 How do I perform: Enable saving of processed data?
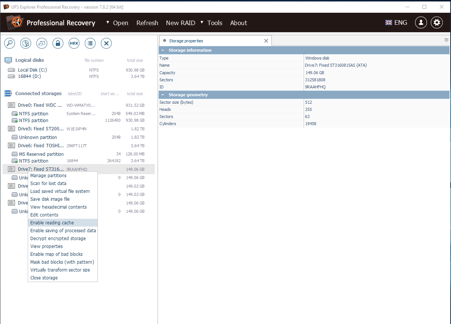63,230
